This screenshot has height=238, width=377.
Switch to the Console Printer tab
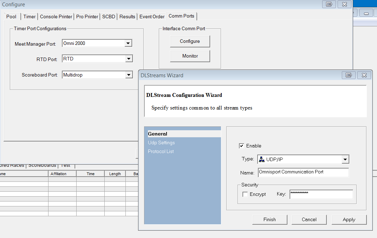(x=56, y=16)
